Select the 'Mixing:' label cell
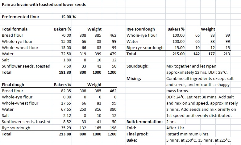 point(134,78)
